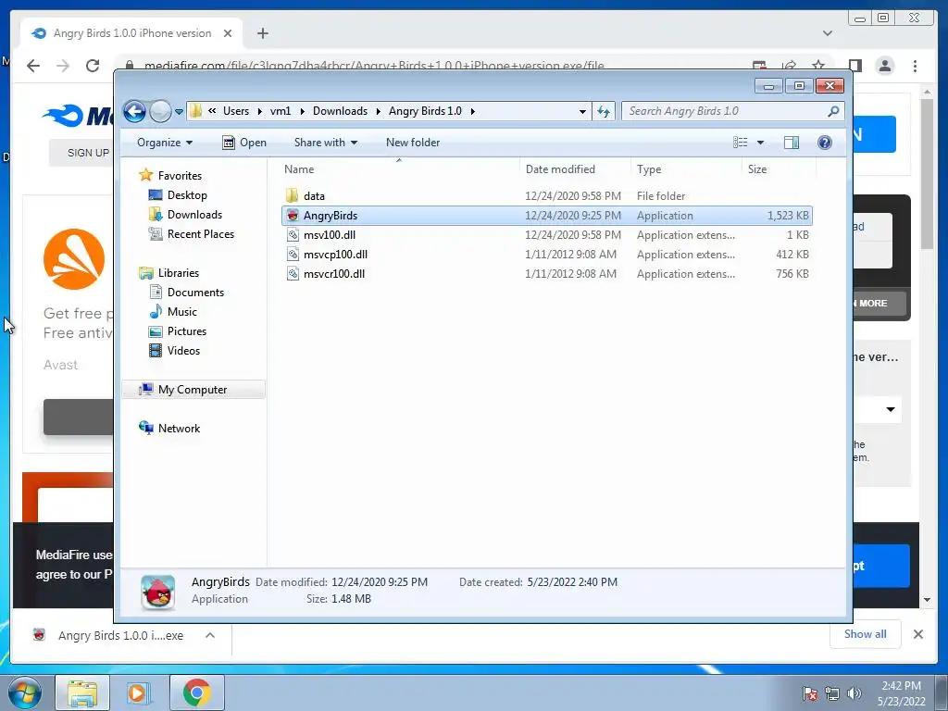Screen dimensions: 948x711
Task: Click New folder in the toolbar
Action: [x=412, y=143]
